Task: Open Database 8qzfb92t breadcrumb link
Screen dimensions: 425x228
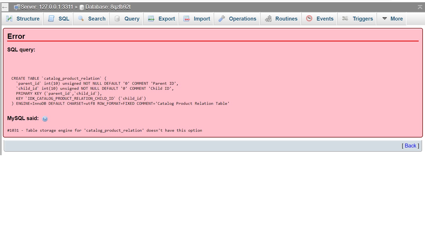Action: click(x=108, y=7)
